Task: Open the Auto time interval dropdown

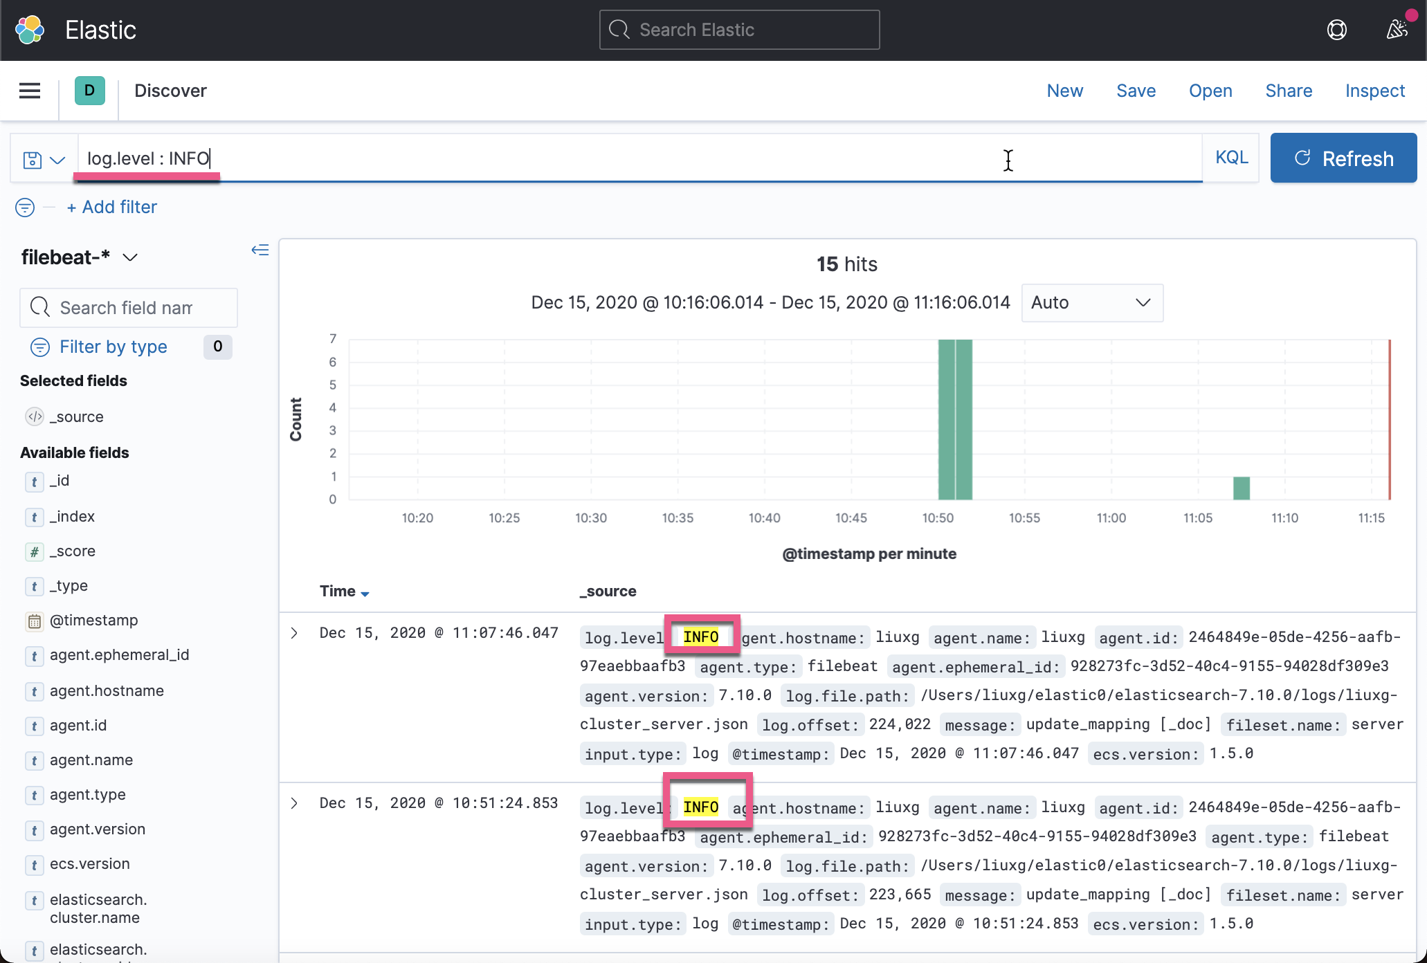Action: pos(1091,303)
